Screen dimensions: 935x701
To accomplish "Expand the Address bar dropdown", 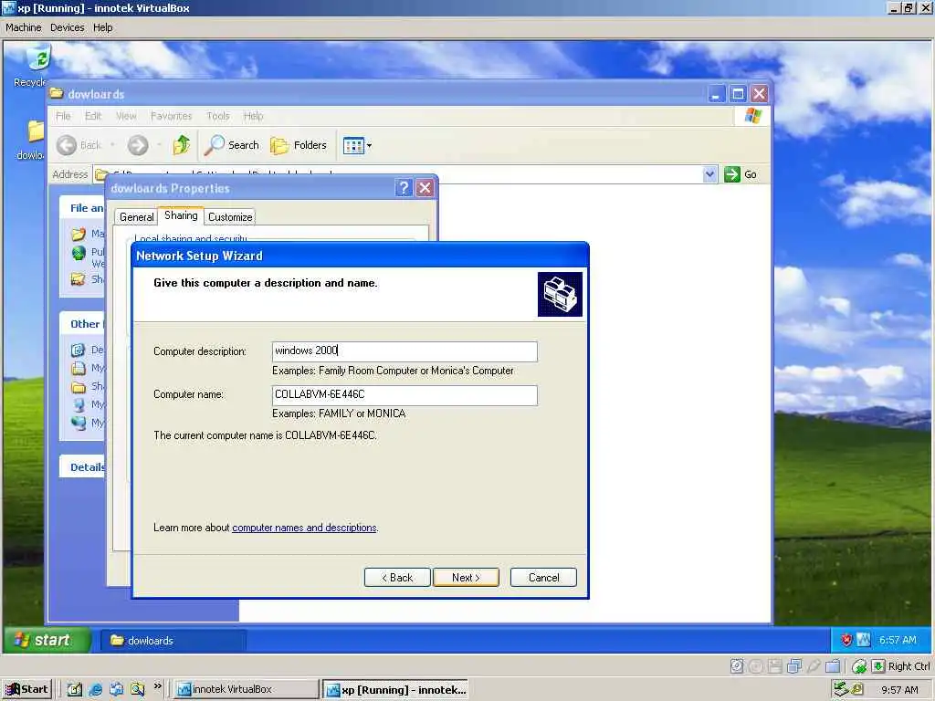I will tap(709, 174).
